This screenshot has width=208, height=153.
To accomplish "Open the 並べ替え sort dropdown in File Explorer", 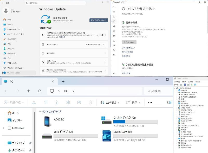I will click(x=110, y=103).
